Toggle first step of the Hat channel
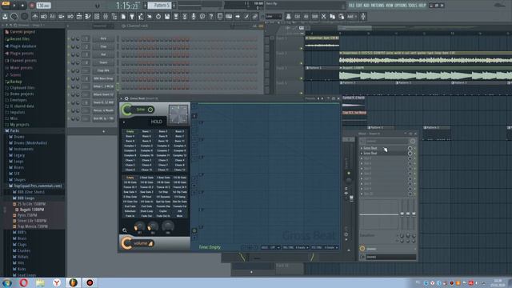This screenshot has width=512, height=288. (x=123, y=55)
